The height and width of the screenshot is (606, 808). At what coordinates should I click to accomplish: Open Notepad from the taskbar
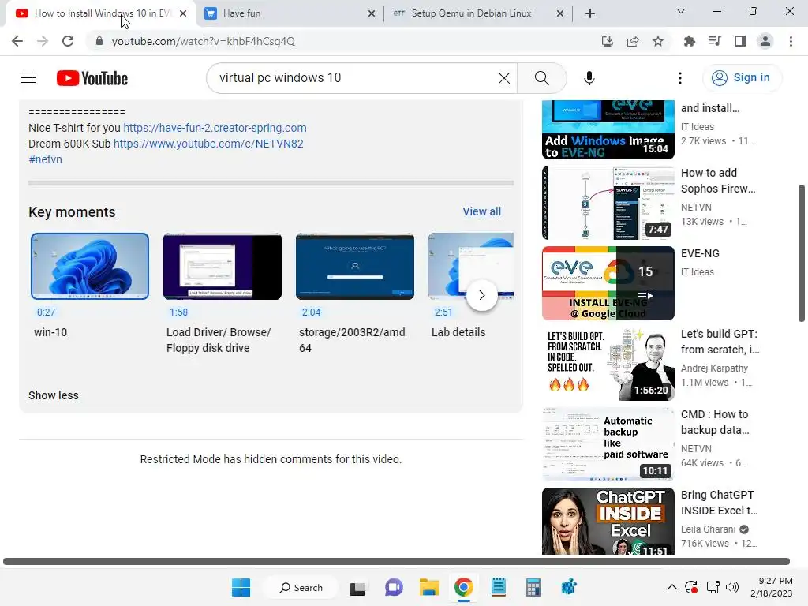[x=499, y=587]
